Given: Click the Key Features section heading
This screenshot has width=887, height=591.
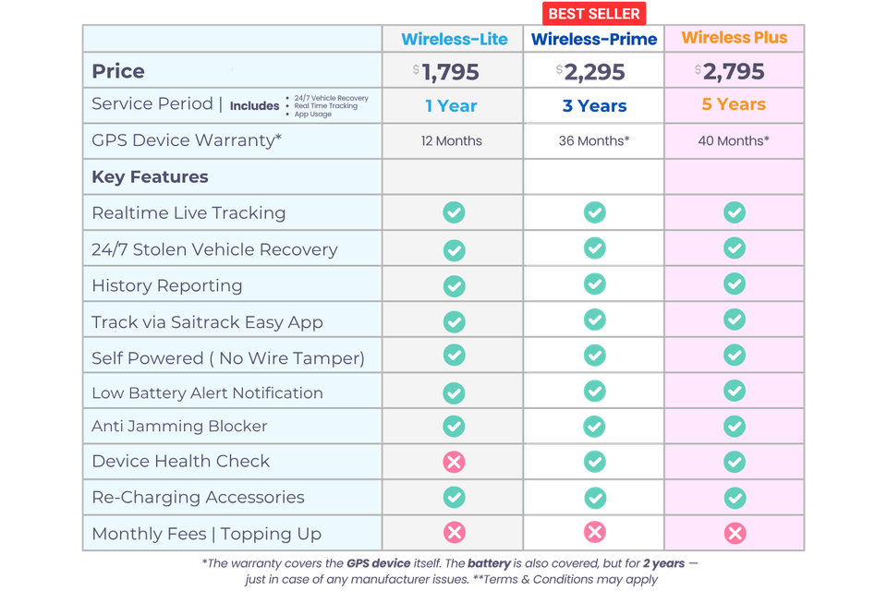Looking at the screenshot, I should pyautogui.click(x=150, y=177).
